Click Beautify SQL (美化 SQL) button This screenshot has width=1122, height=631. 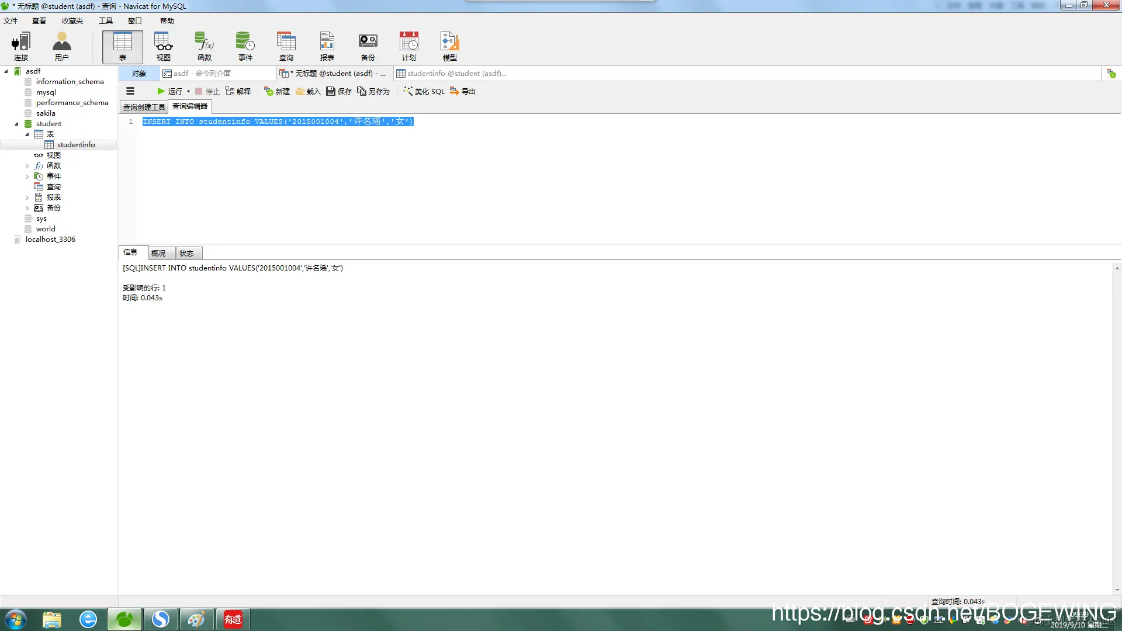click(424, 91)
